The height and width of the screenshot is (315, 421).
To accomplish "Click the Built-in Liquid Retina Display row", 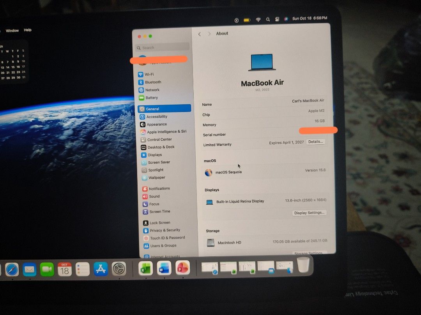I will 266,201.
